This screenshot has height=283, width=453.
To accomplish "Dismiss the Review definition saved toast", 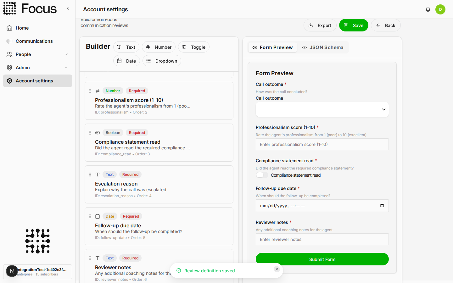I will point(277,269).
